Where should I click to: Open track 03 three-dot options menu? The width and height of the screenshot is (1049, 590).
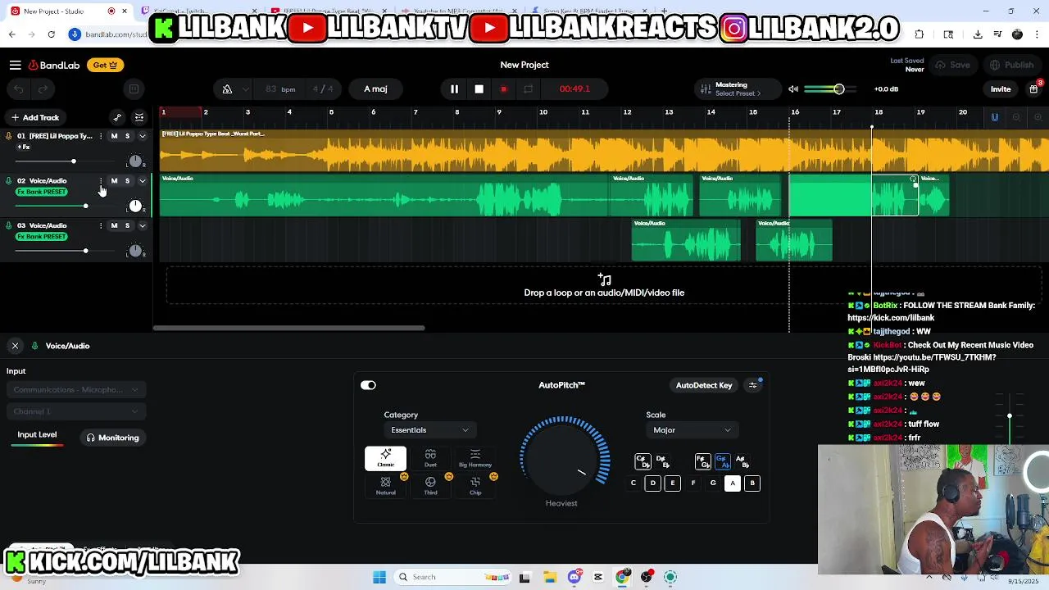[x=102, y=225]
